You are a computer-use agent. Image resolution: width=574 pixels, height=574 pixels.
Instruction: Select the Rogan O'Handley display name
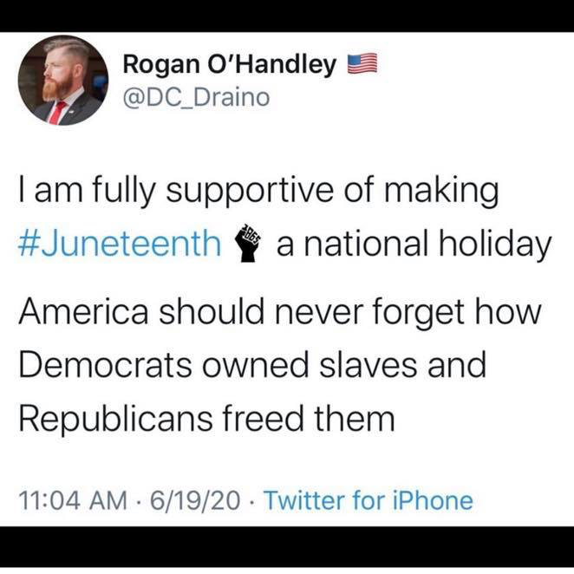[x=230, y=64]
